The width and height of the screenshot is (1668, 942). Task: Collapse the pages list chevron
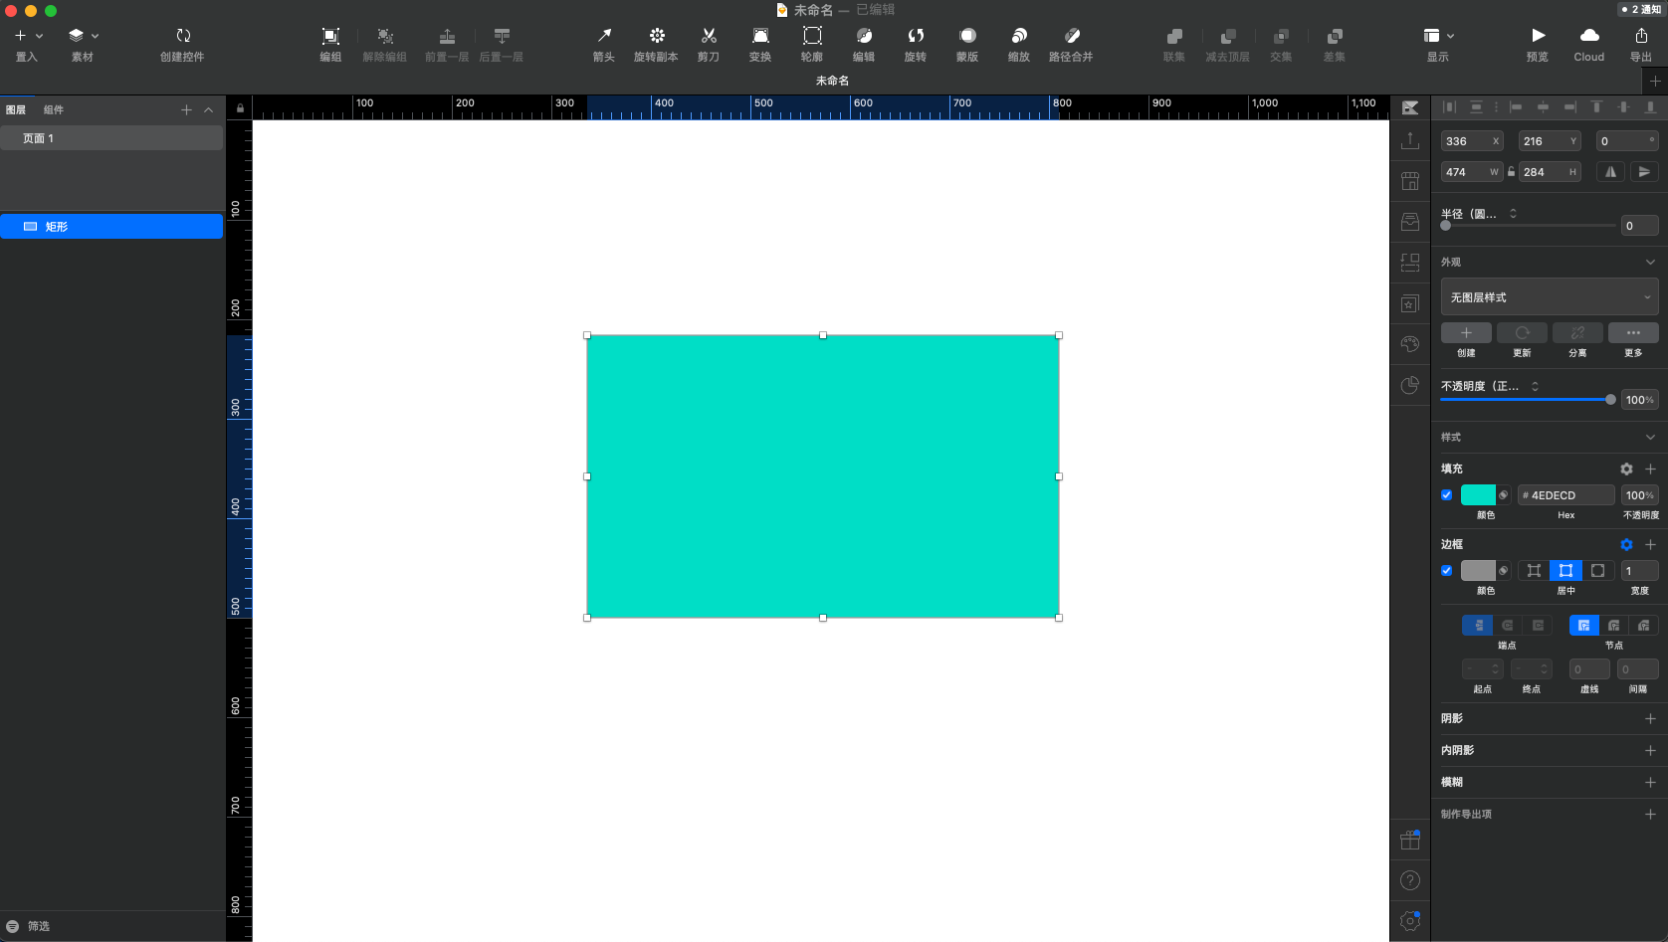208,110
